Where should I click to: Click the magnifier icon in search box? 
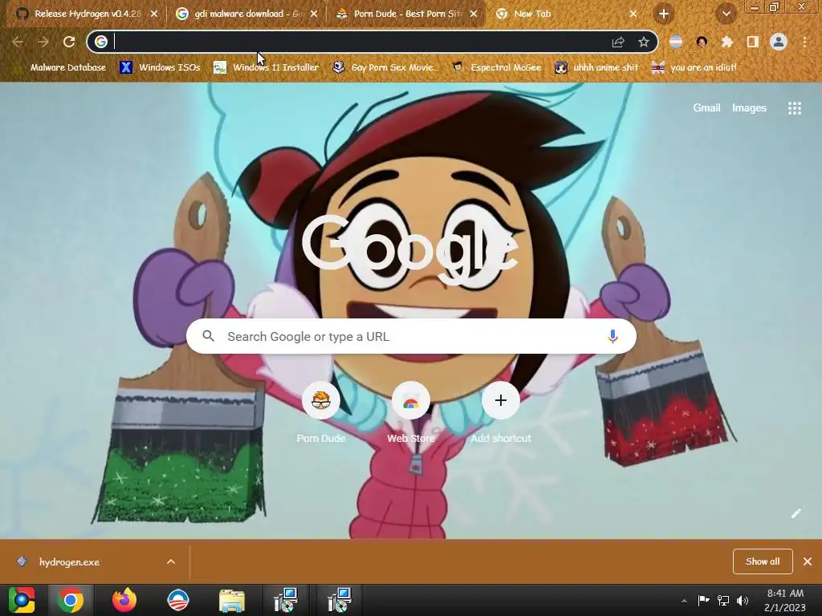208,336
